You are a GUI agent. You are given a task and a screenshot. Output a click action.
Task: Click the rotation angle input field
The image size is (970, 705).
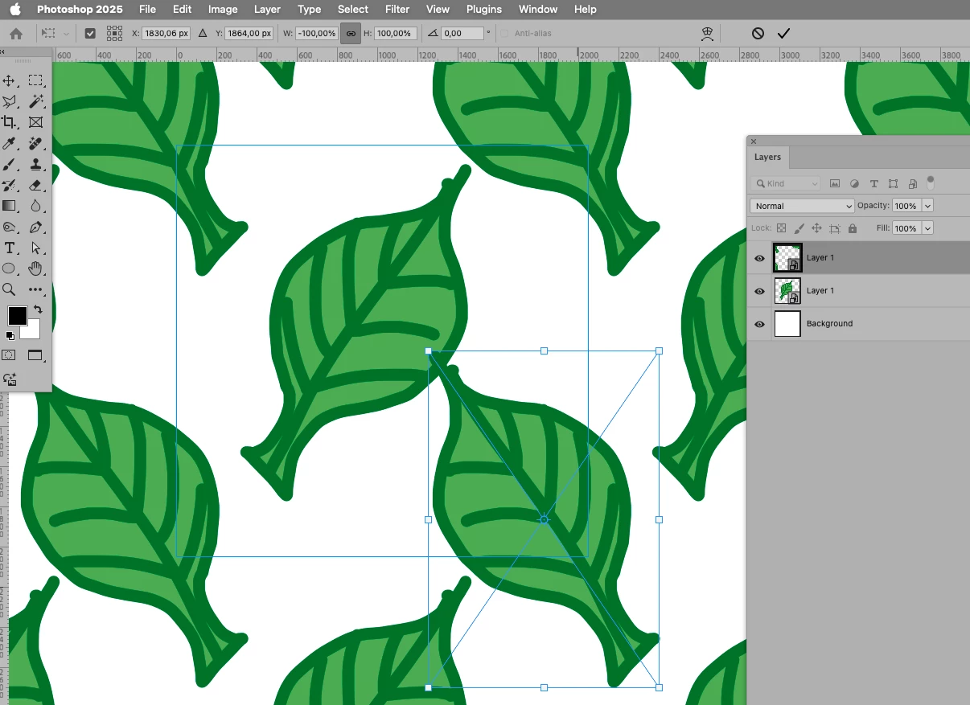[461, 34]
